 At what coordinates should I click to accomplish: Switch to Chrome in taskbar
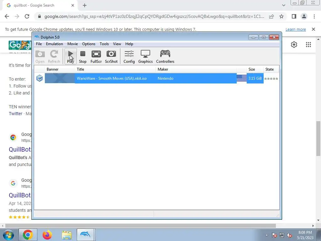(x=28, y=235)
